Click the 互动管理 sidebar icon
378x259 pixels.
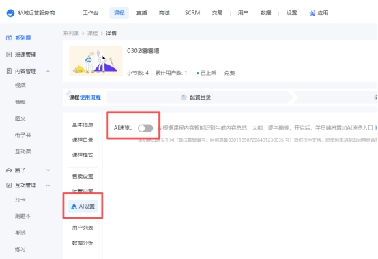(9, 185)
